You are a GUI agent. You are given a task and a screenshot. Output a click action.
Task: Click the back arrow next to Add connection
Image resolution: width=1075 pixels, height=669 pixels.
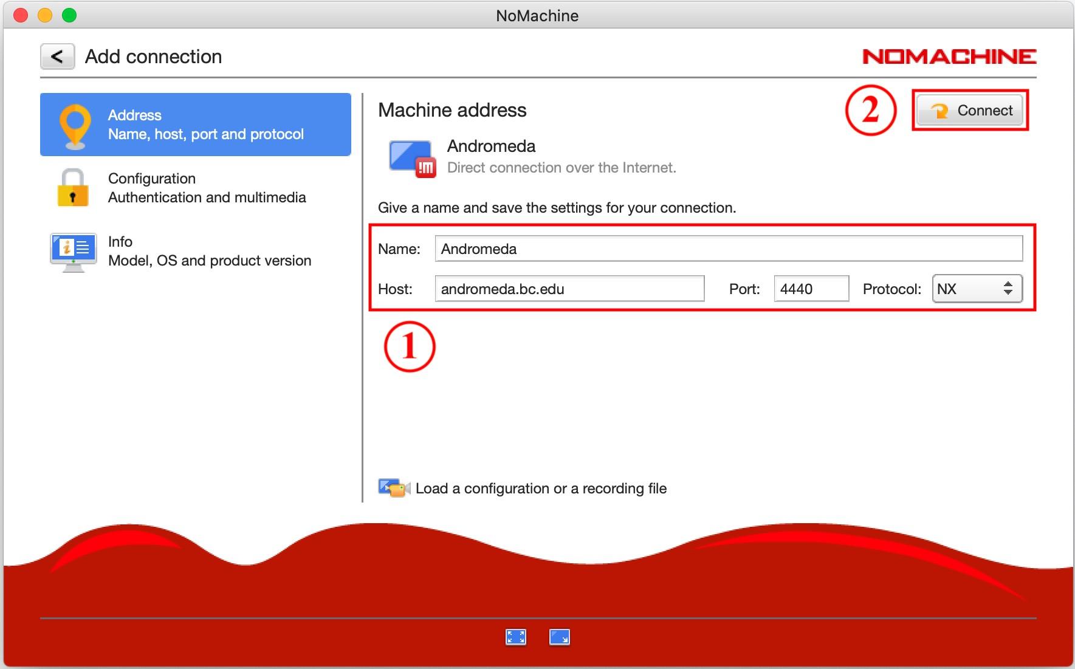click(57, 56)
